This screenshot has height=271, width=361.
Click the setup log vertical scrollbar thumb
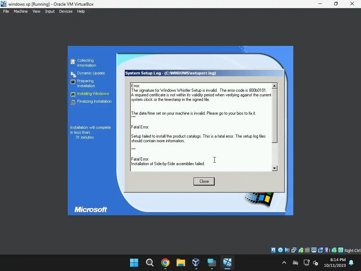coord(274,116)
